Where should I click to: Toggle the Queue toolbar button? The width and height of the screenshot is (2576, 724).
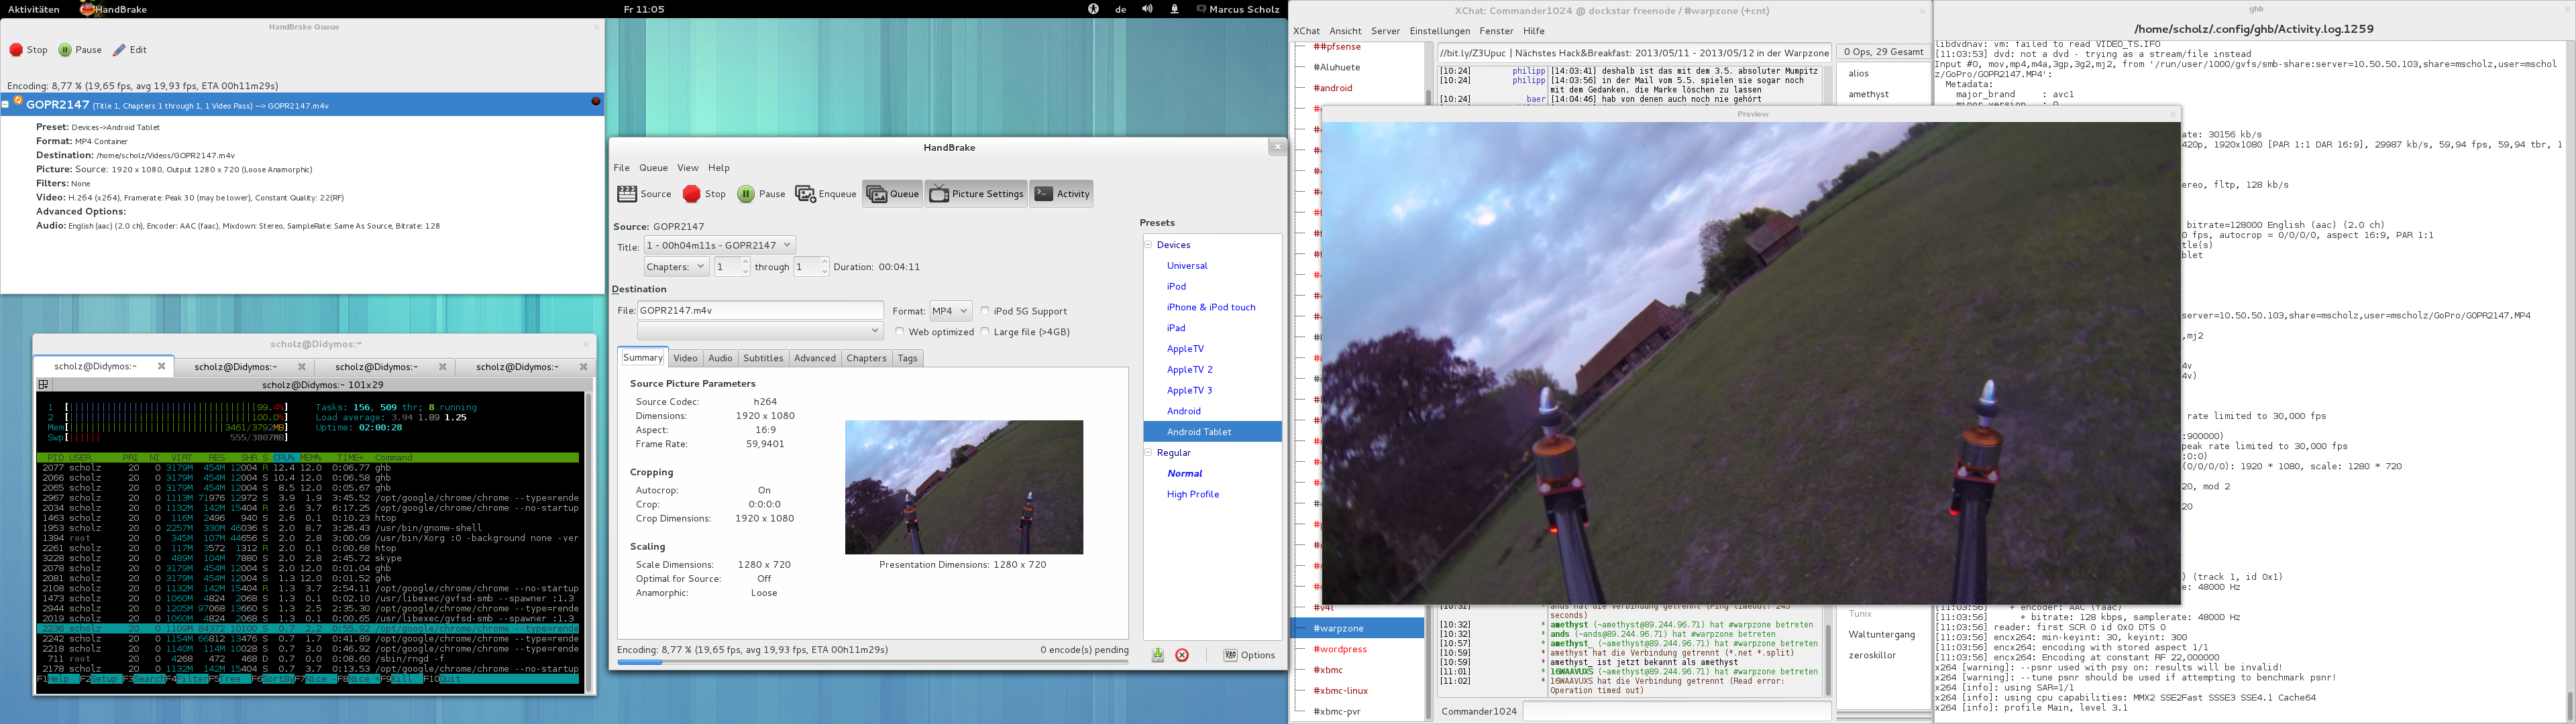point(893,194)
